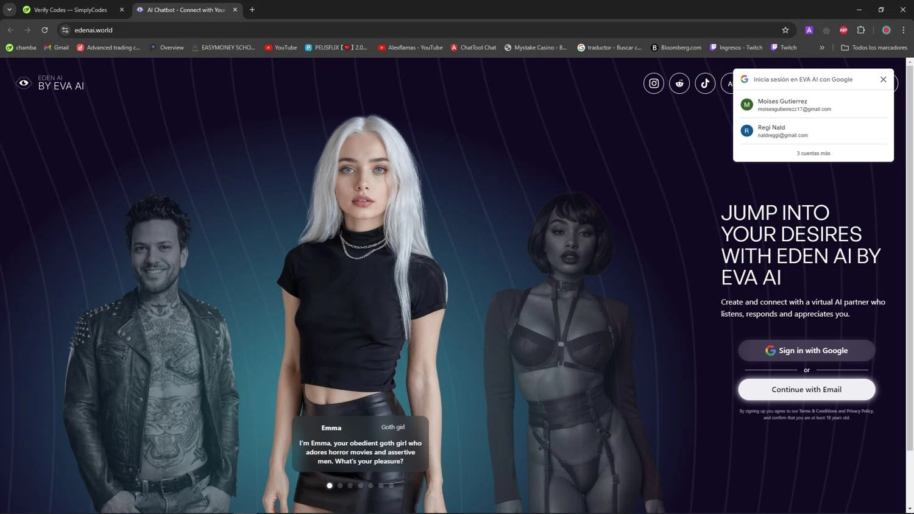
Task: Open the Mystake Casino bookmark
Action: (x=536, y=48)
